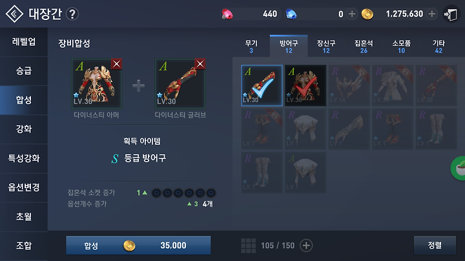
Task: Expand inventory with the plus circle icon
Action: (x=306, y=246)
